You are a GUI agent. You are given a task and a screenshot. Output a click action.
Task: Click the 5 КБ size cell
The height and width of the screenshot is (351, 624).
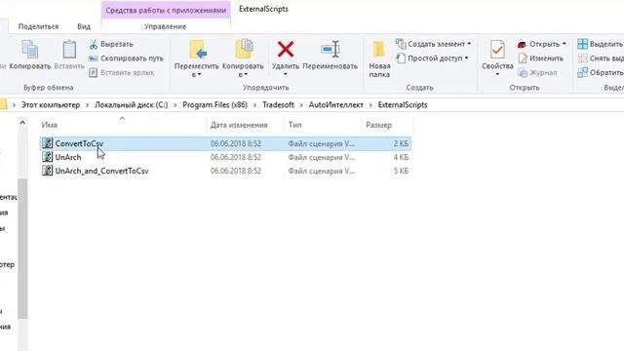[x=401, y=171]
